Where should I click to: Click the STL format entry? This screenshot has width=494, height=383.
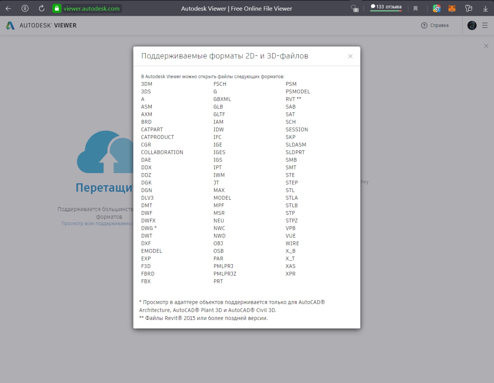pyautogui.click(x=290, y=190)
